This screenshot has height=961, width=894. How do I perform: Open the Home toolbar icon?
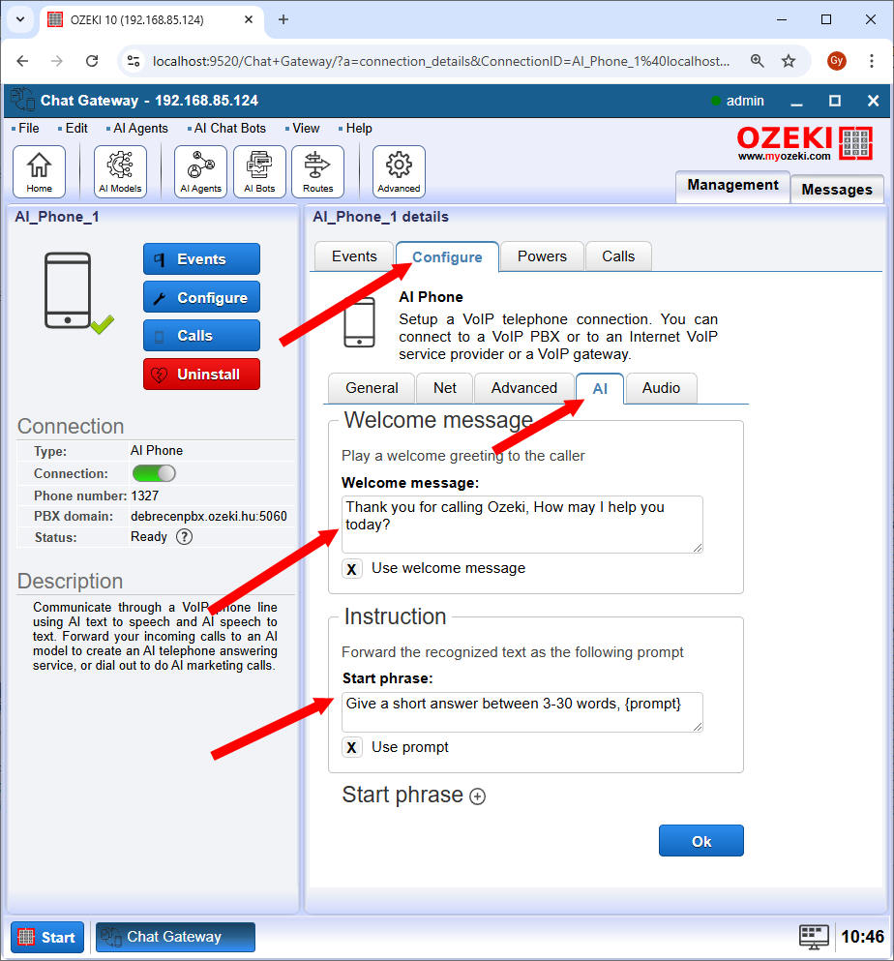(x=40, y=171)
